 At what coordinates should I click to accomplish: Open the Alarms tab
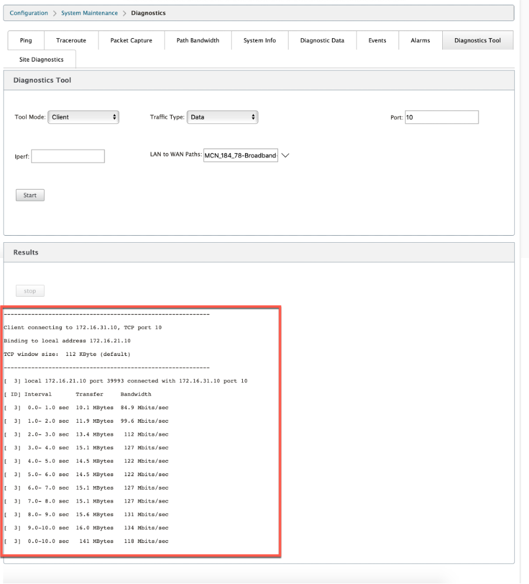421,40
